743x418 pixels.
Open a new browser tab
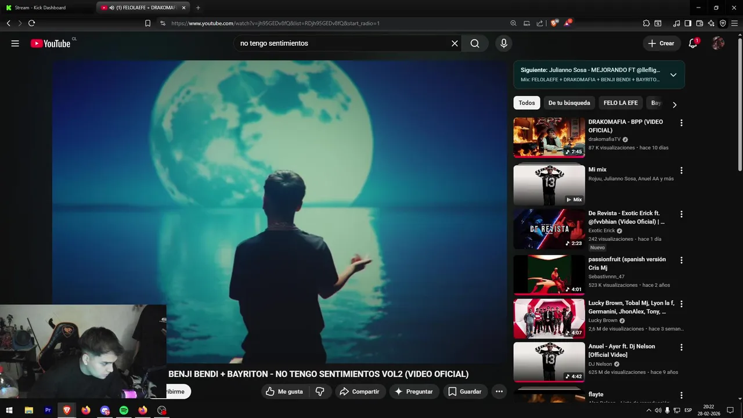coord(198,8)
